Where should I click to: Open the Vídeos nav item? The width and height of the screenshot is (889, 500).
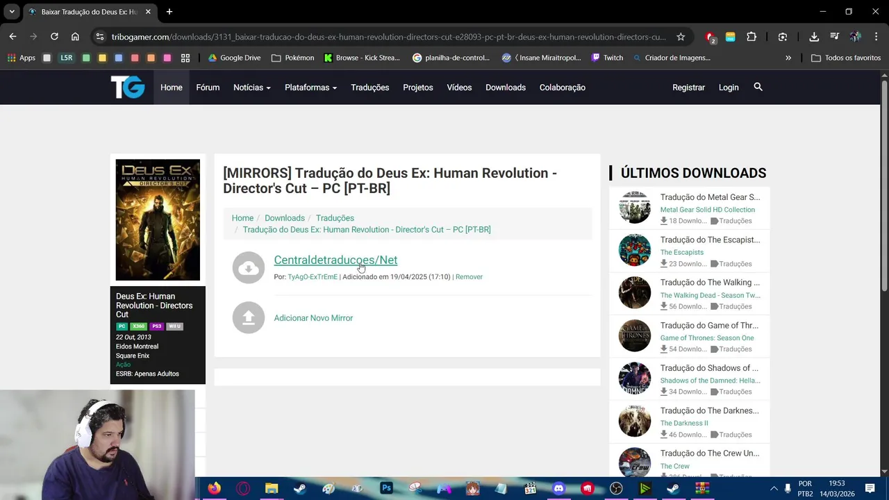[459, 87]
